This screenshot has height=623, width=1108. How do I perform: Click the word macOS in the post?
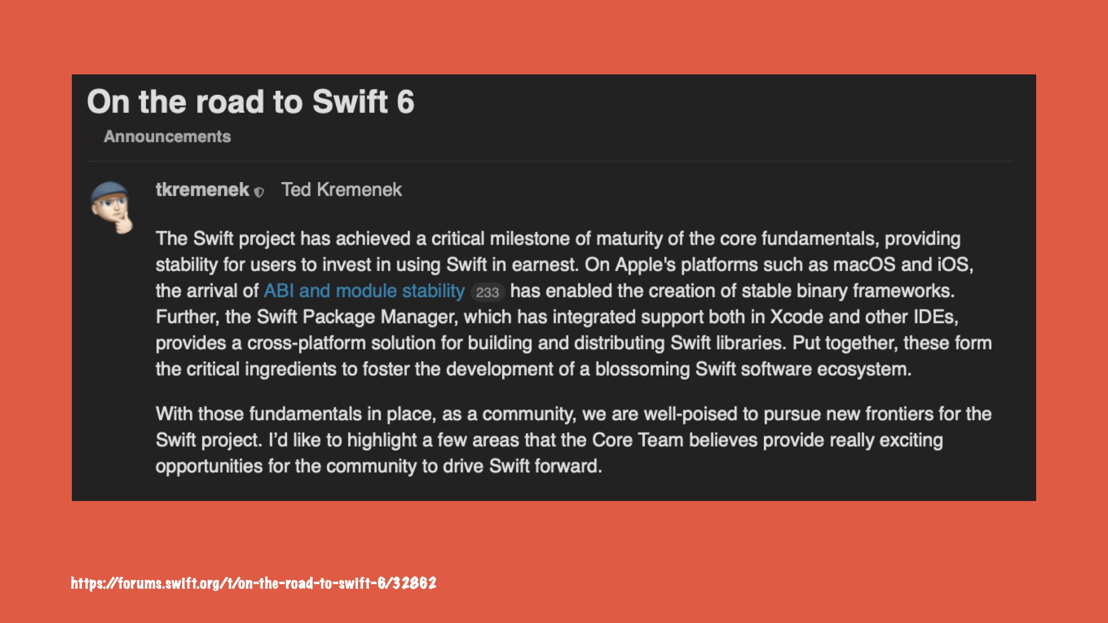pyautogui.click(x=864, y=264)
